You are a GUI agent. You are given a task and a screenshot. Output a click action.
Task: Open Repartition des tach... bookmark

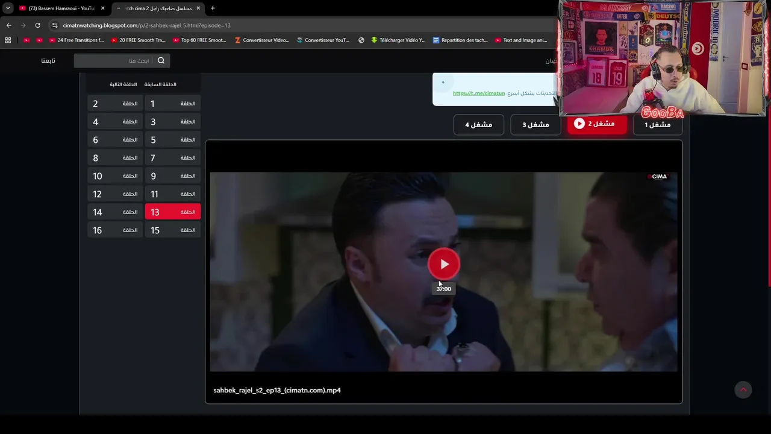(x=461, y=40)
